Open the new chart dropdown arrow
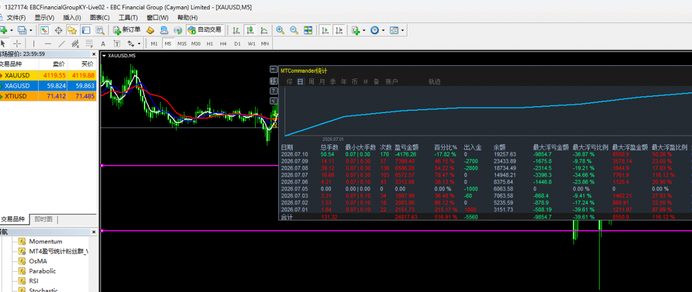692x292 pixels. point(11,31)
